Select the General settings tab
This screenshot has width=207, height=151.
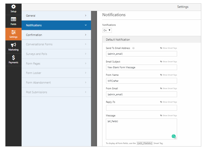coord(56,16)
